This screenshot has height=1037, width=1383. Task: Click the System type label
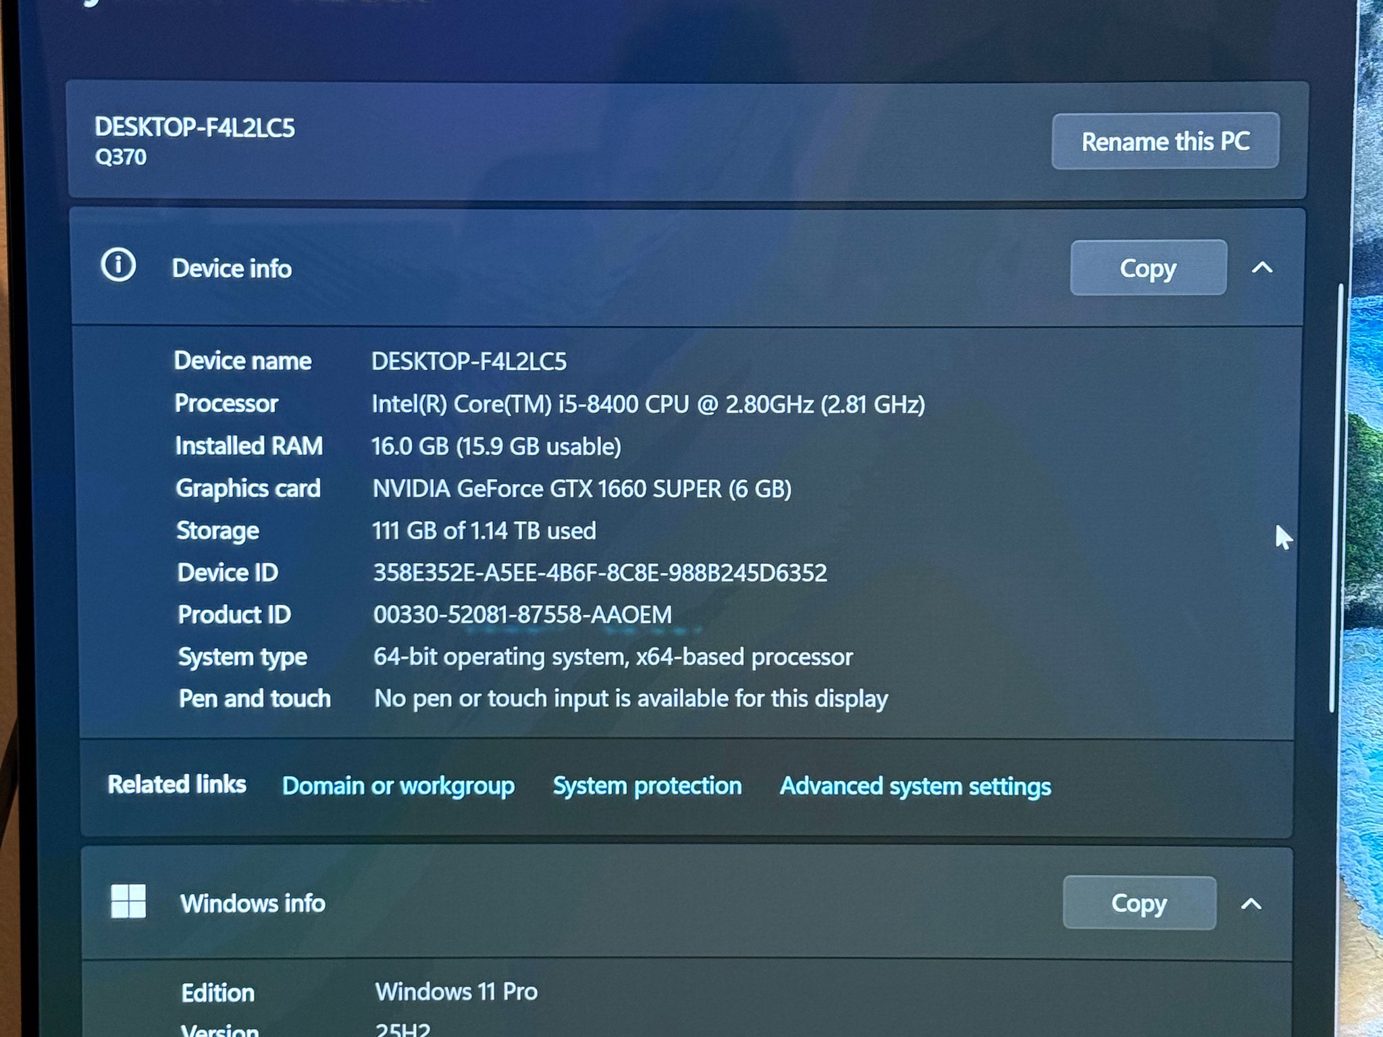tap(242, 658)
